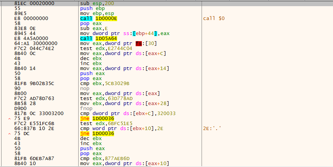The image size is (333, 167).
Task: Select 'mov ebx,dword ptr ds:[eax+28]' instruction
Action: click(x=124, y=104)
